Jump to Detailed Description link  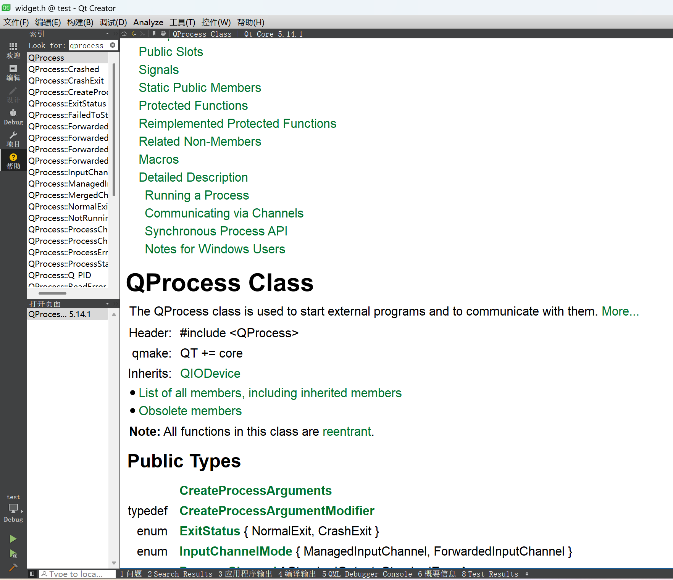193,177
